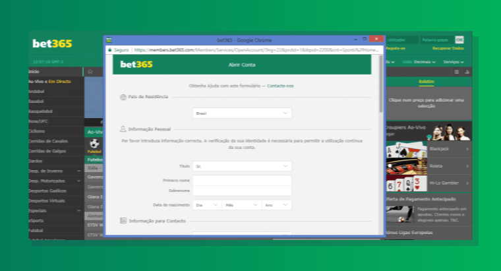The width and height of the screenshot is (501, 271).
Task: Click the contact card icon next to Informação para Contacto
Action: (x=123, y=221)
